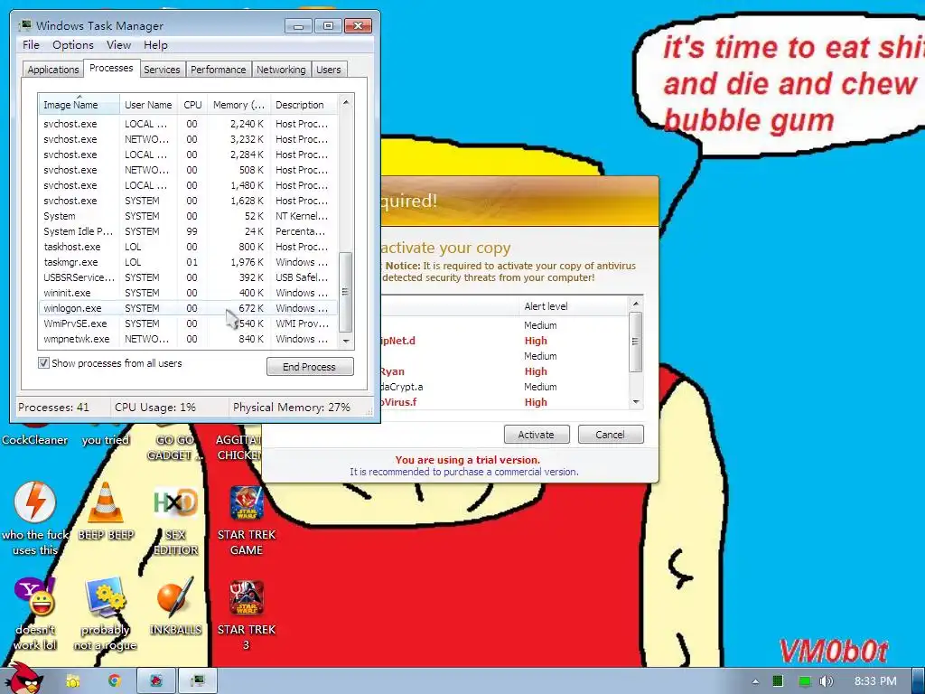Image resolution: width=925 pixels, height=694 pixels.
Task: Click the bright green monitor tray icon
Action: [x=803, y=681]
